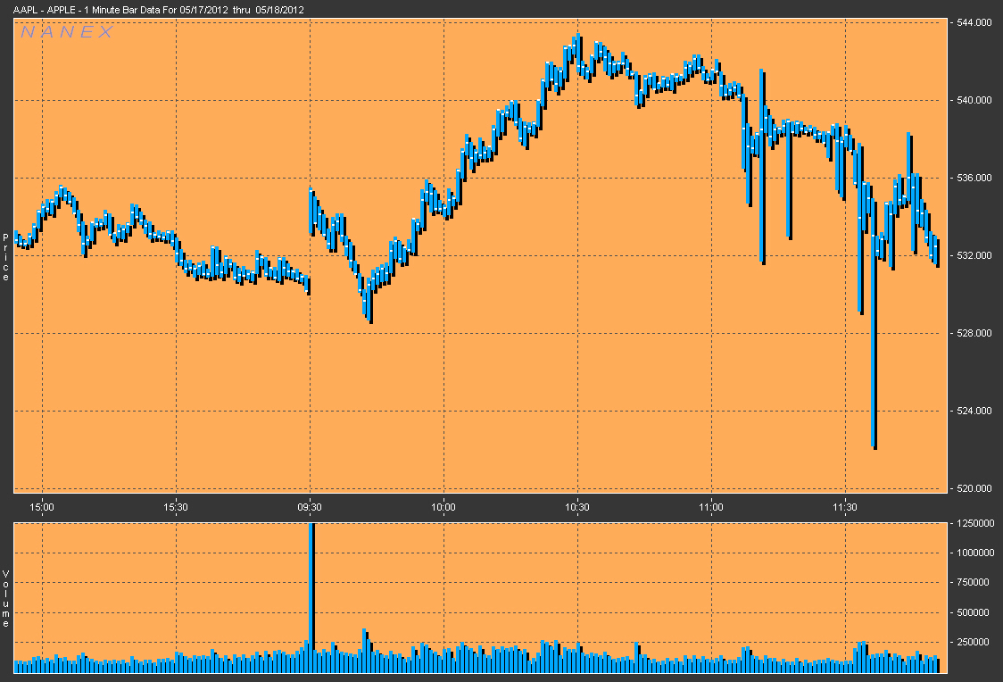
Task: Select the 540.000 price axis label
Action: coord(971,100)
